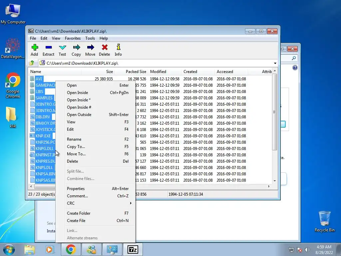Screen dimensions: 341x256
Task: Click the Move toolbar icon
Action: click(x=91, y=47)
